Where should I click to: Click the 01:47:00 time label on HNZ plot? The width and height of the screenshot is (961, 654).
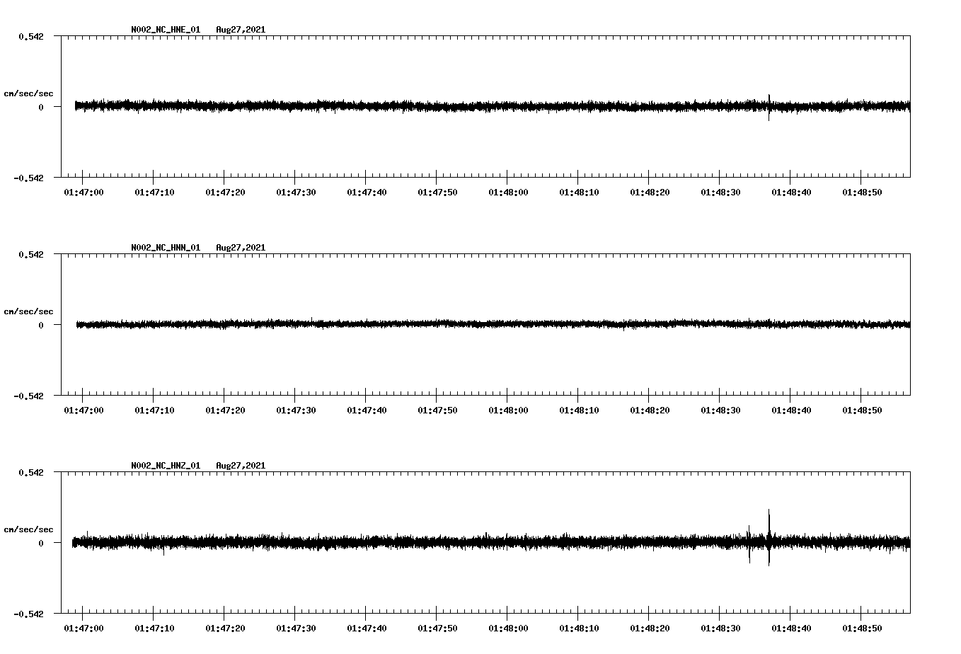(x=84, y=628)
